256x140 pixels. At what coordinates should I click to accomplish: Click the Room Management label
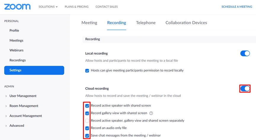(x=24, y=106)
